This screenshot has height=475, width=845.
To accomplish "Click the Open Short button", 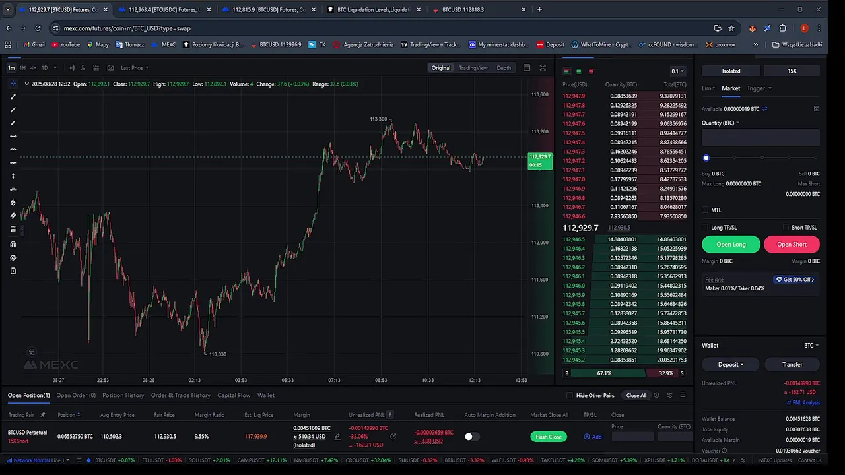I will [x=792, y=244].
